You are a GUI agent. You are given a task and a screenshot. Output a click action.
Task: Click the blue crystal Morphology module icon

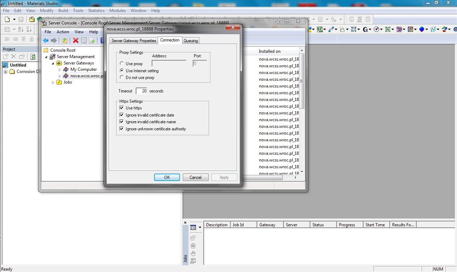tap(422, 29)
